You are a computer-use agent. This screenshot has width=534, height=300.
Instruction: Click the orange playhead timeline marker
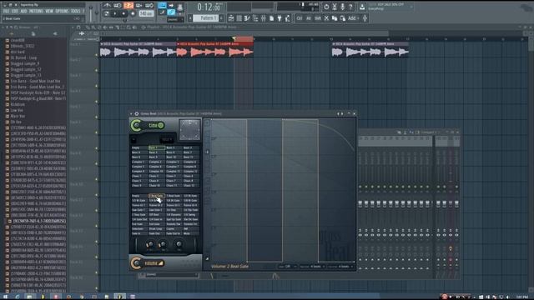click(234, 38)
